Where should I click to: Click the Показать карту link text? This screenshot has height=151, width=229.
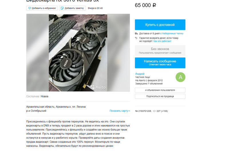[x=119, y=111]
